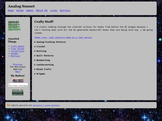Click the button embed code text box
Image resolution: width=162 pixels, height=121 pixels.
point(18,85)
